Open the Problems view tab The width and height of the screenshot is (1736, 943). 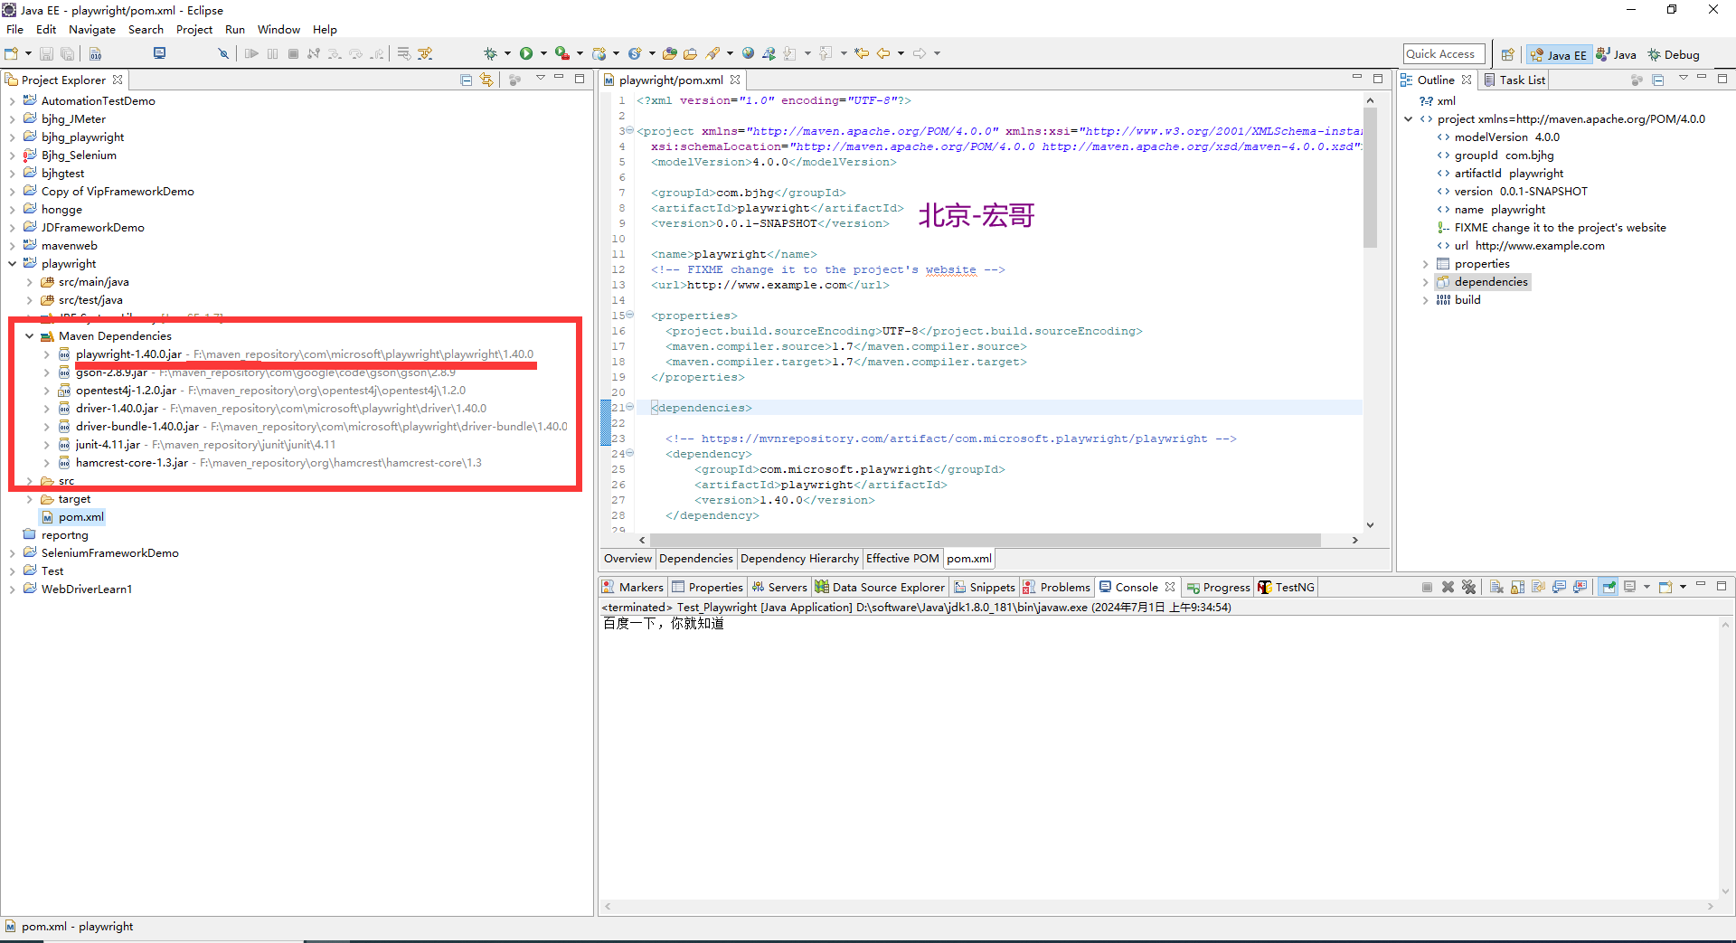coord(1057,588)
